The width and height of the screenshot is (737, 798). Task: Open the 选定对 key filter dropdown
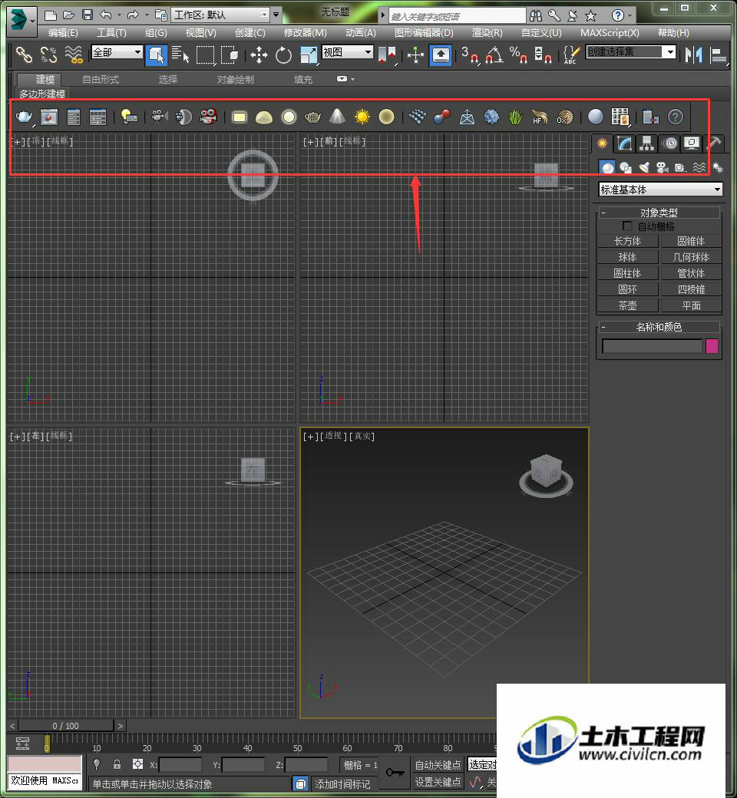pos(482,764)
